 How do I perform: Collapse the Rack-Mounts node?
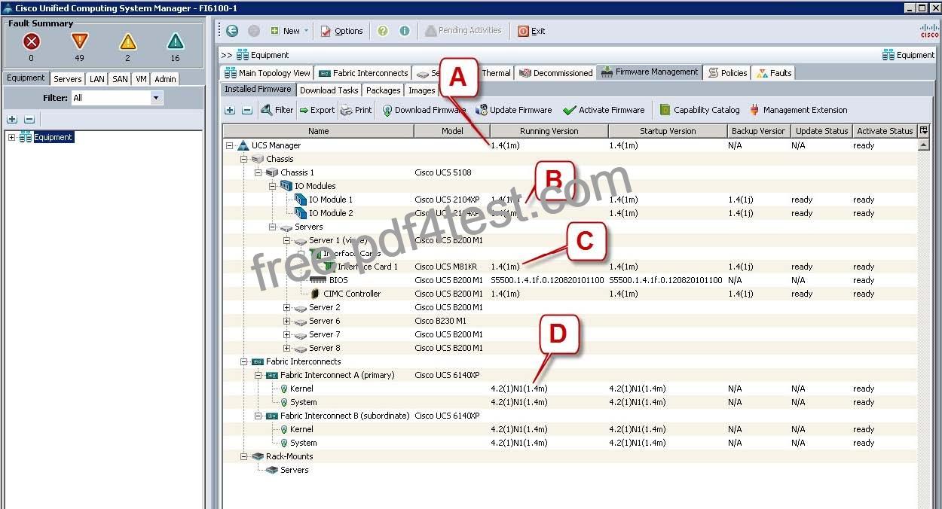pos(243,456)
